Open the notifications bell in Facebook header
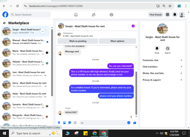 click(175, 14)
